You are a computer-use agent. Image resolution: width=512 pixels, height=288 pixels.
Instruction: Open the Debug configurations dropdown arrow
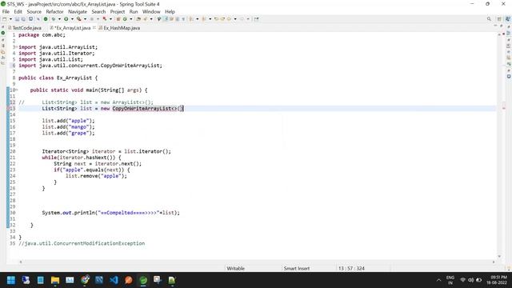pos(59,19)
